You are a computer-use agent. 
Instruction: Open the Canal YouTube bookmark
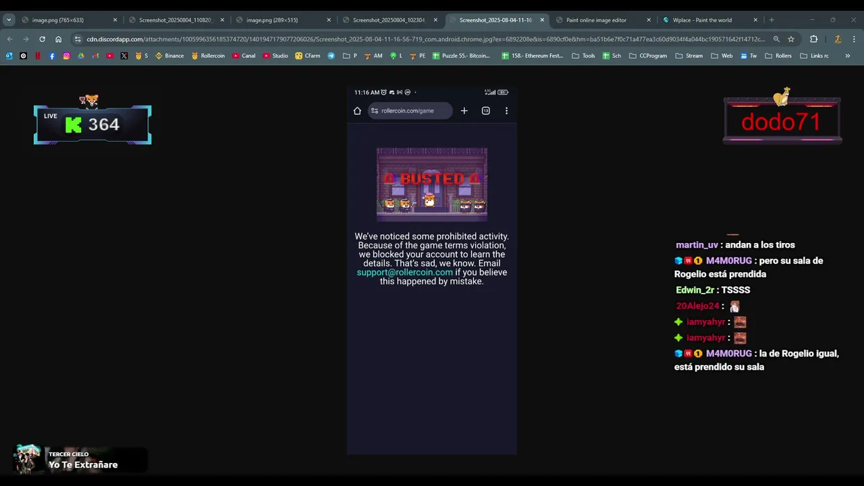pos(244,56)
